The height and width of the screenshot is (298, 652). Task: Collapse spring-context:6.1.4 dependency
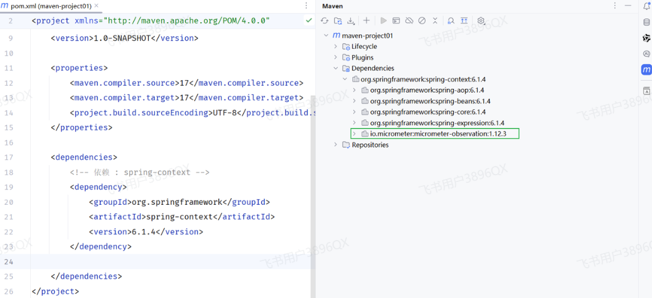tap(345, 79)
